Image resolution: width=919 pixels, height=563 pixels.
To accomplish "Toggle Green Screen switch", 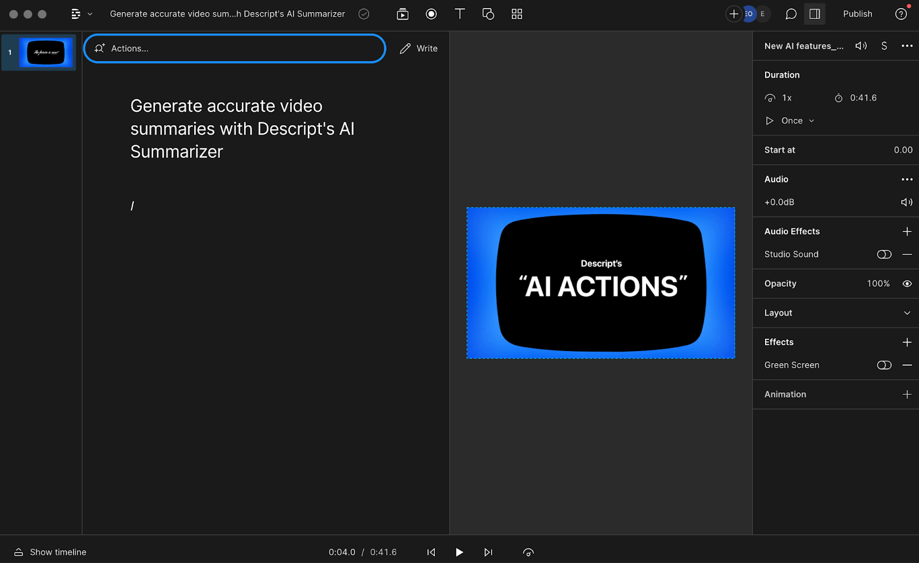I will [x=884, y=365].
